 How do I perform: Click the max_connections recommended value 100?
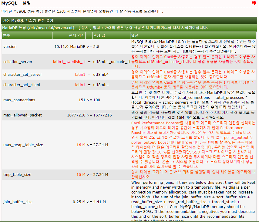click(97, 100)
